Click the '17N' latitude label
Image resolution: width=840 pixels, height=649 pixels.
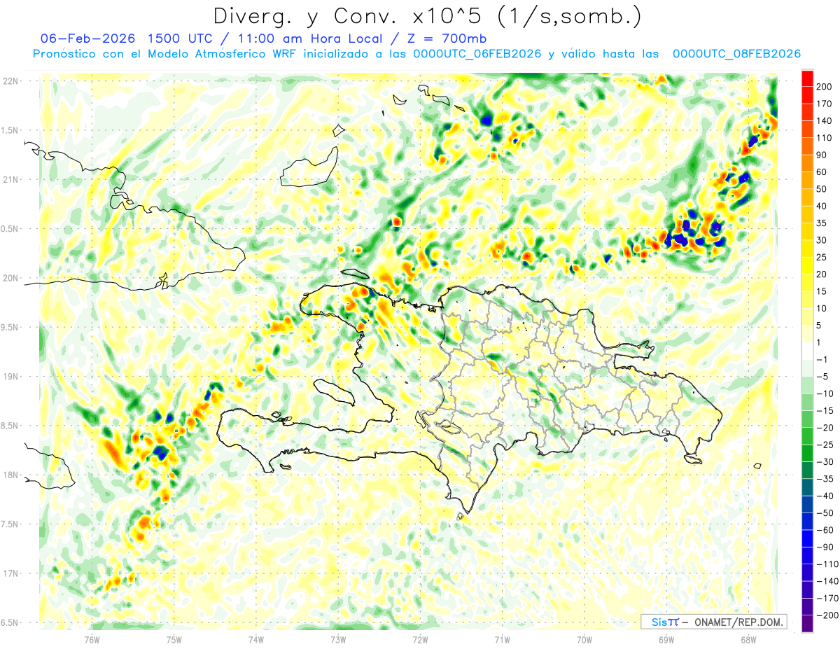tap(10, 573)
